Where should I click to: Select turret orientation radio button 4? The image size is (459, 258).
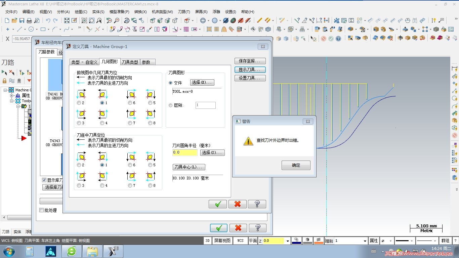(102, 185)
